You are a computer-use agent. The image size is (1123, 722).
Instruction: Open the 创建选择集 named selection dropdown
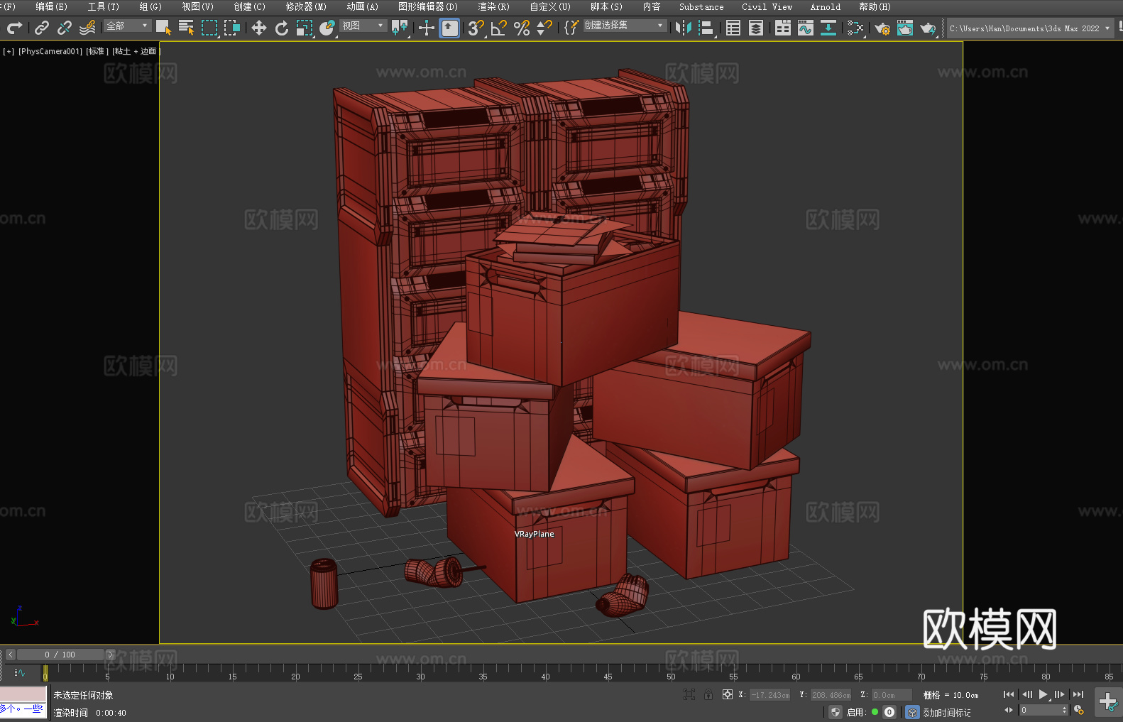625,26
